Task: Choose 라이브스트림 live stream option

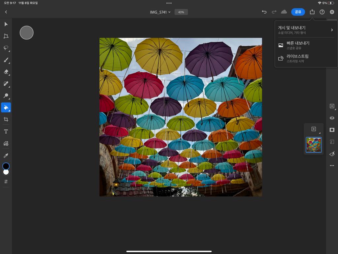Action: 306,58
